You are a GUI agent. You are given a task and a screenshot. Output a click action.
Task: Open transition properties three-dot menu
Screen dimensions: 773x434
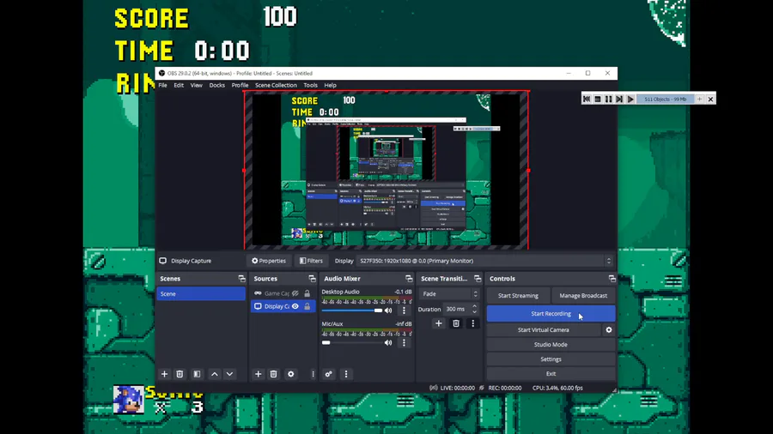click(x=472, y=323)
